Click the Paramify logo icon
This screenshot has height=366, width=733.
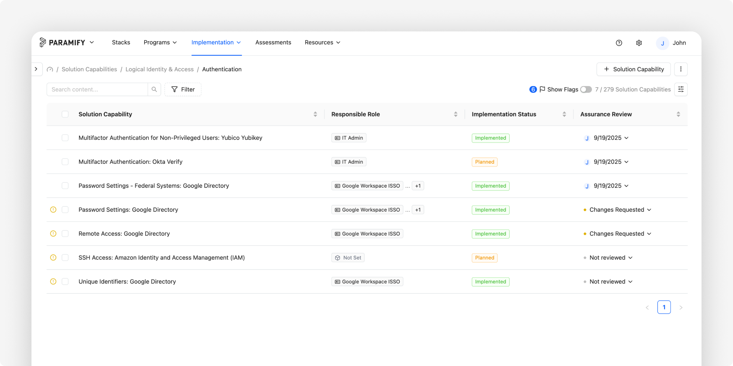pos(43,42)
